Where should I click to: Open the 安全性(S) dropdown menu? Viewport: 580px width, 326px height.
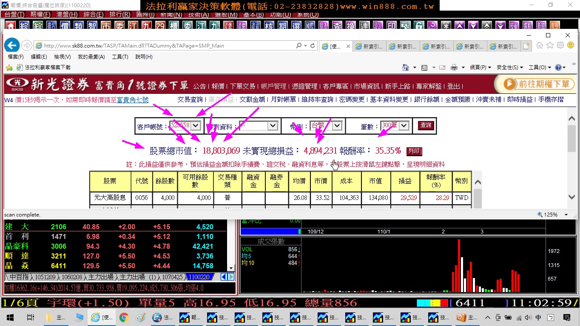(509, 67)
